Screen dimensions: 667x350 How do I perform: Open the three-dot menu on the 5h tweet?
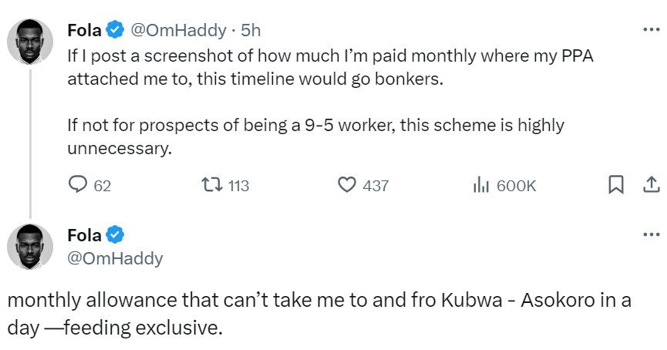click(650, 30)
